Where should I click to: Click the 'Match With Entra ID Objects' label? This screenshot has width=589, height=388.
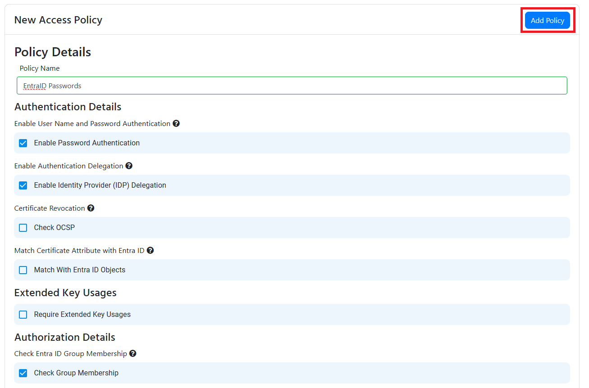(x=80, y=270)
